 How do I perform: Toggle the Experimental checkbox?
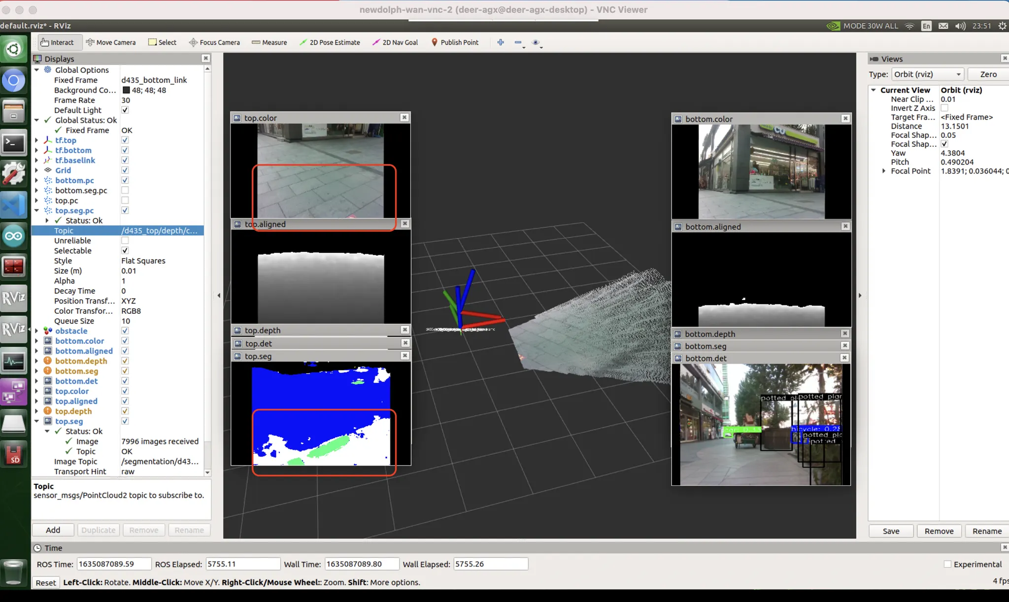947,564
